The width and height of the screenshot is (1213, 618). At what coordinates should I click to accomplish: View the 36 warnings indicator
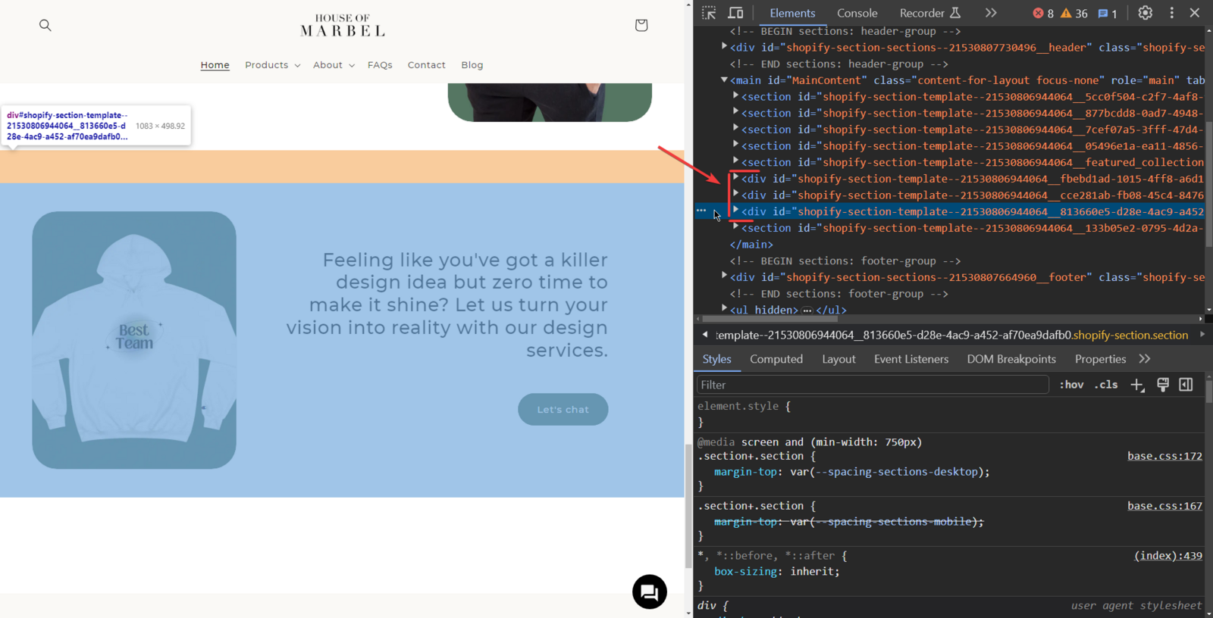1074,14
